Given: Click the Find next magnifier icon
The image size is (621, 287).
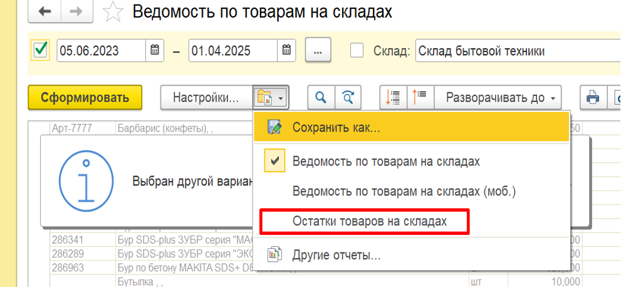Looking at the screenshot, I should point(348,97).
